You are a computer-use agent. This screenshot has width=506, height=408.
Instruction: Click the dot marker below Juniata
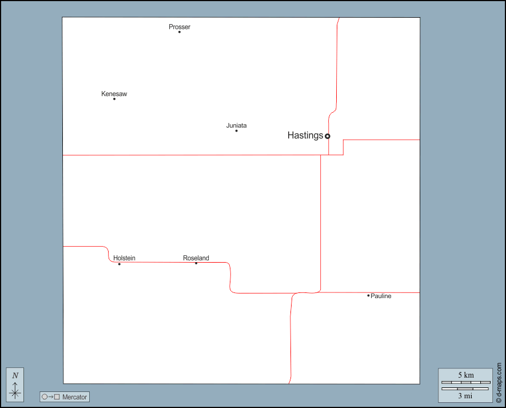coord(237,131)
